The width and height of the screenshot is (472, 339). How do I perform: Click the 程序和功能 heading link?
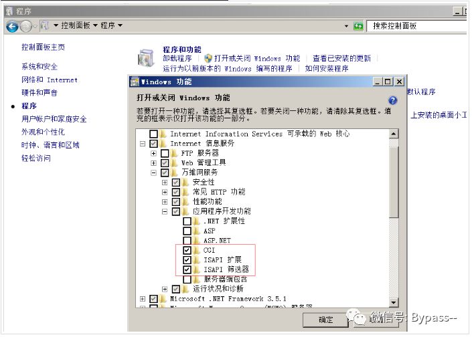(182, 49)
